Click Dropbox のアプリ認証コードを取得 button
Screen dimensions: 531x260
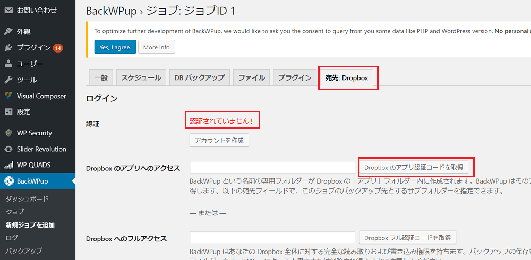pyautogui.click(x=414, y=167)
